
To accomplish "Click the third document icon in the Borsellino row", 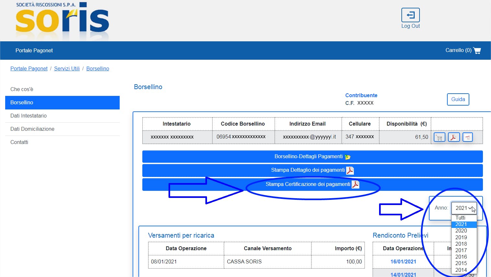I will point(468,137).
